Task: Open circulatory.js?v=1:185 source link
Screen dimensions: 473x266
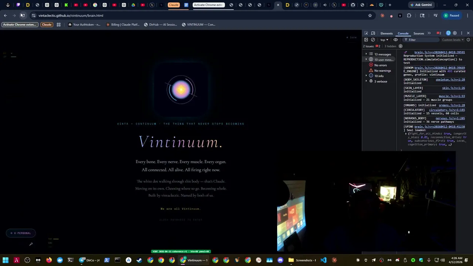Action: (x=447, y=110)
